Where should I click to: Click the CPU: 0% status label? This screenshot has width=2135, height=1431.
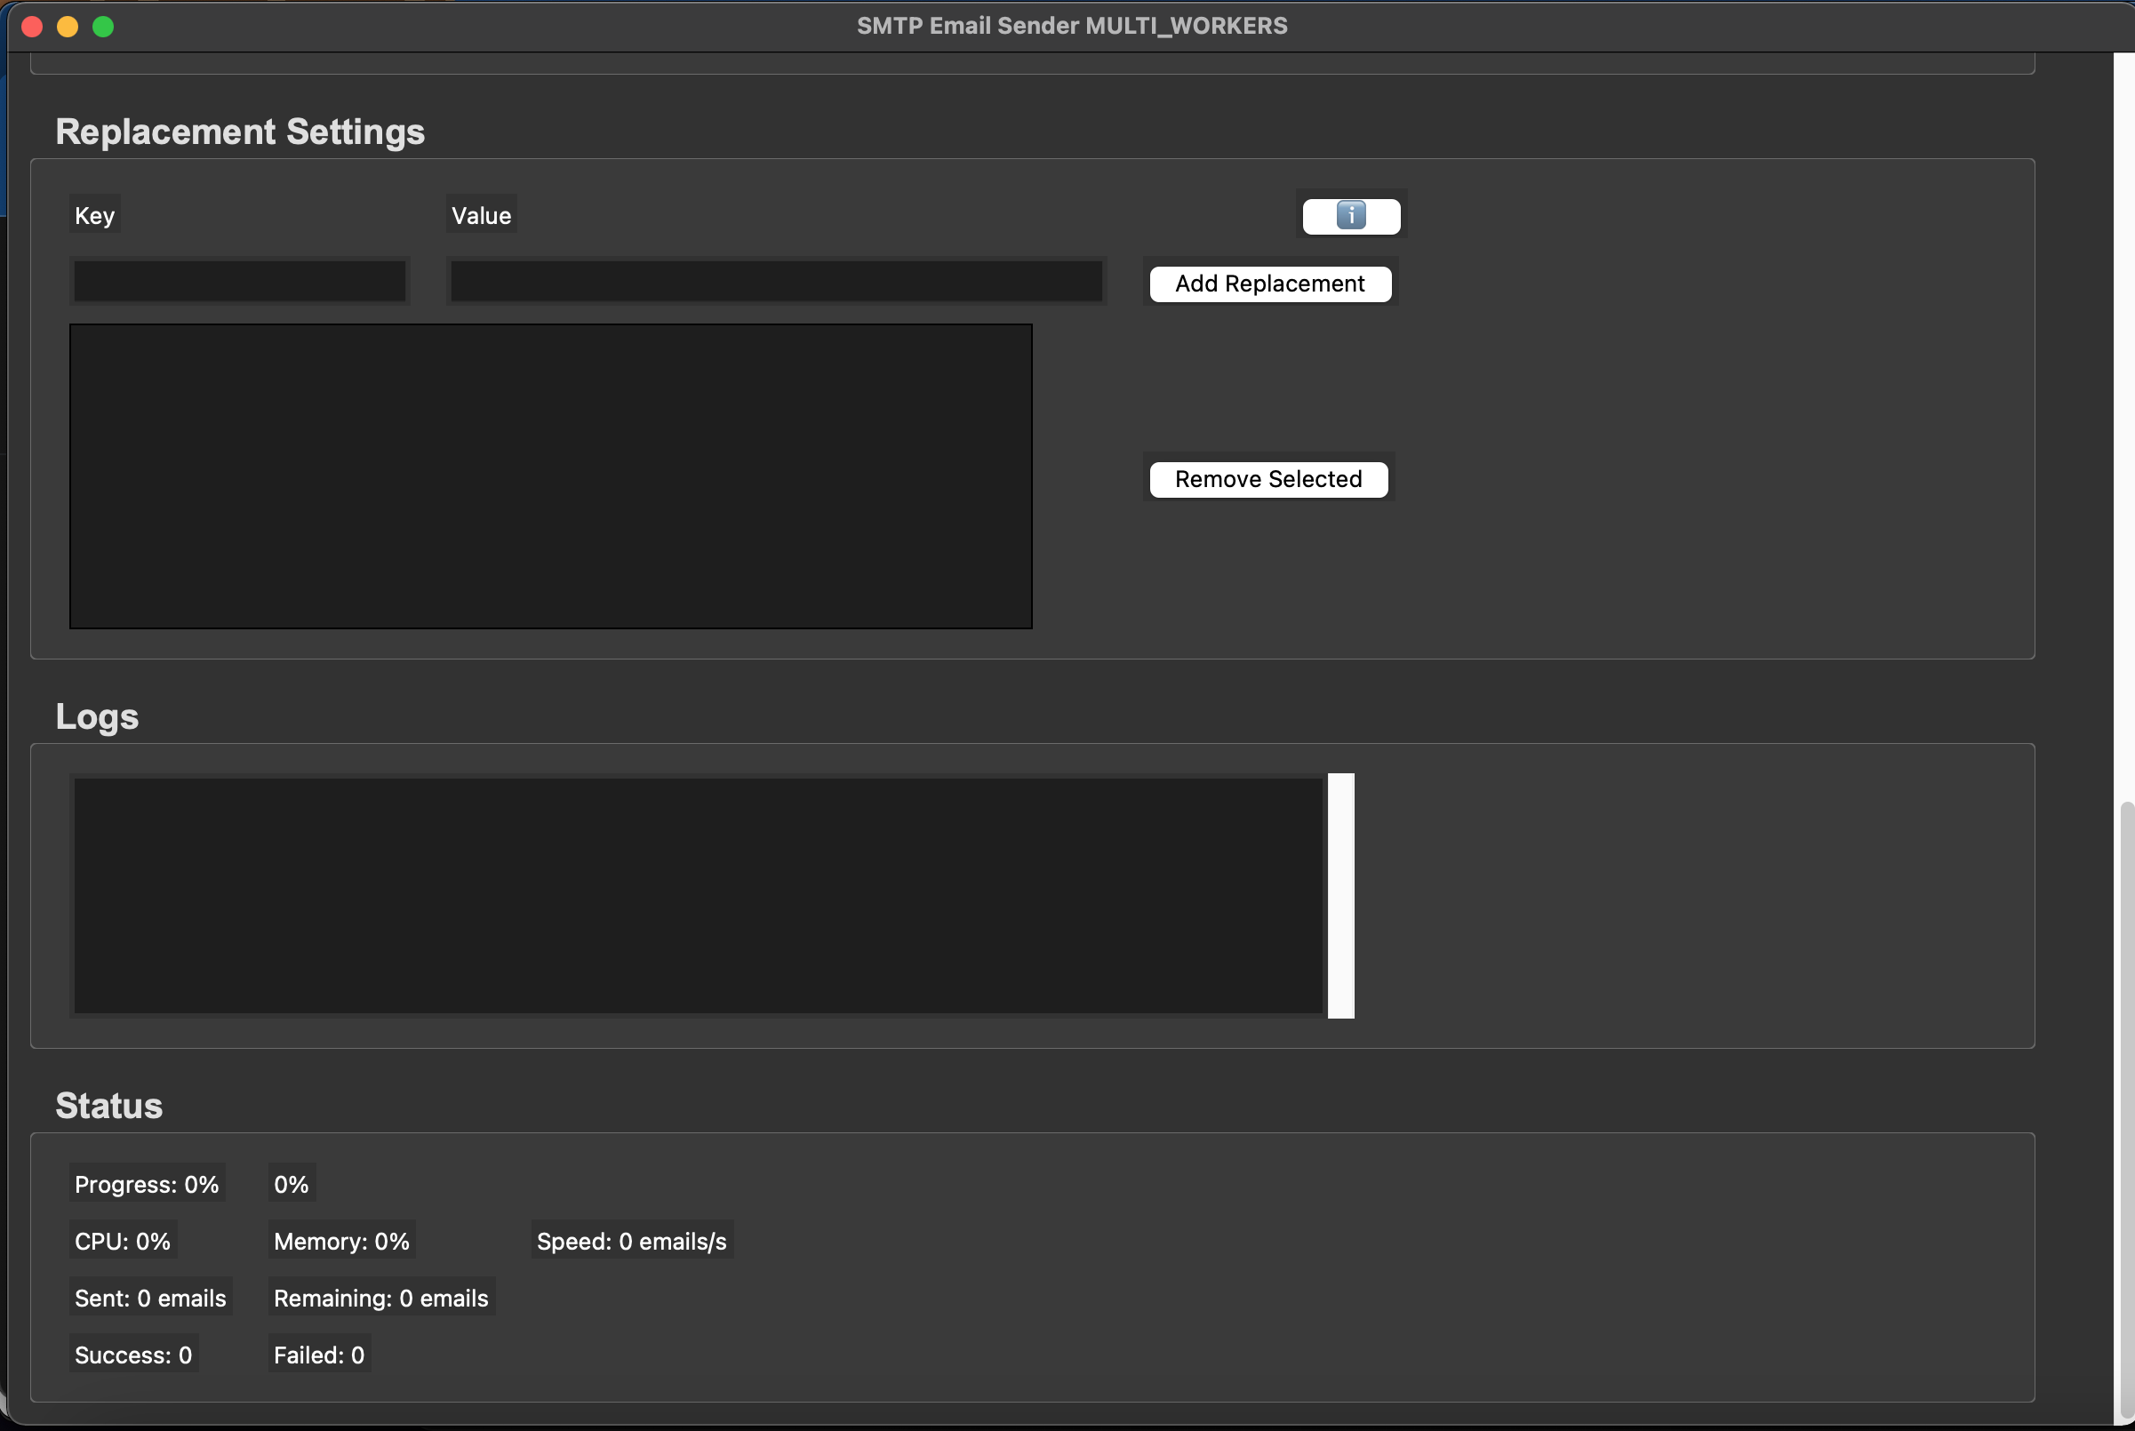click(x=123, y=1241)
